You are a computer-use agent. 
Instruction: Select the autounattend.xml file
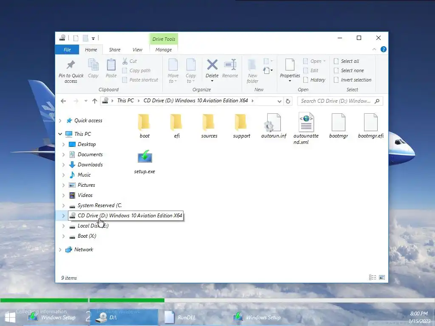click(306, 129)
